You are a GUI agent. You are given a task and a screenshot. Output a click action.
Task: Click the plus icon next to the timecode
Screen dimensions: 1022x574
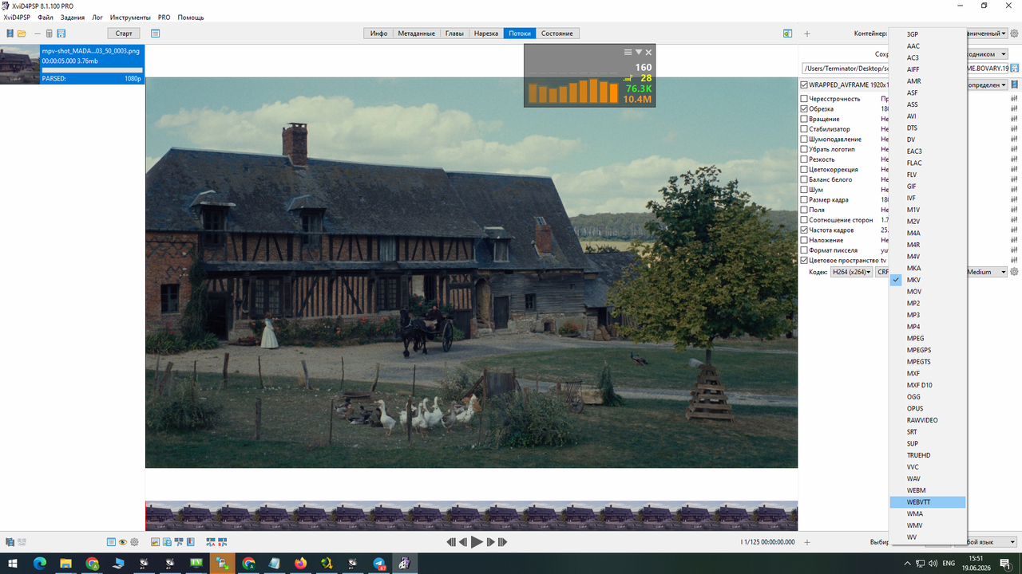pos(807,542)
